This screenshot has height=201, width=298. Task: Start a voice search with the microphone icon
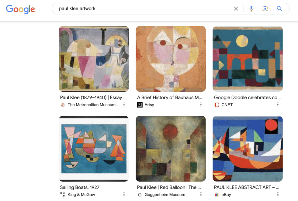[x=251, y=9]
